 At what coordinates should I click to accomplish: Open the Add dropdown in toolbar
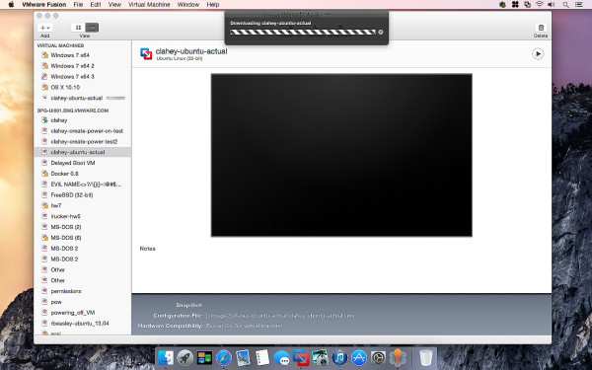coord(45,28)
